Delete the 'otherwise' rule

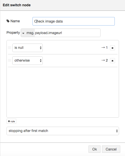pyautogui.click(x=112, y=61)
